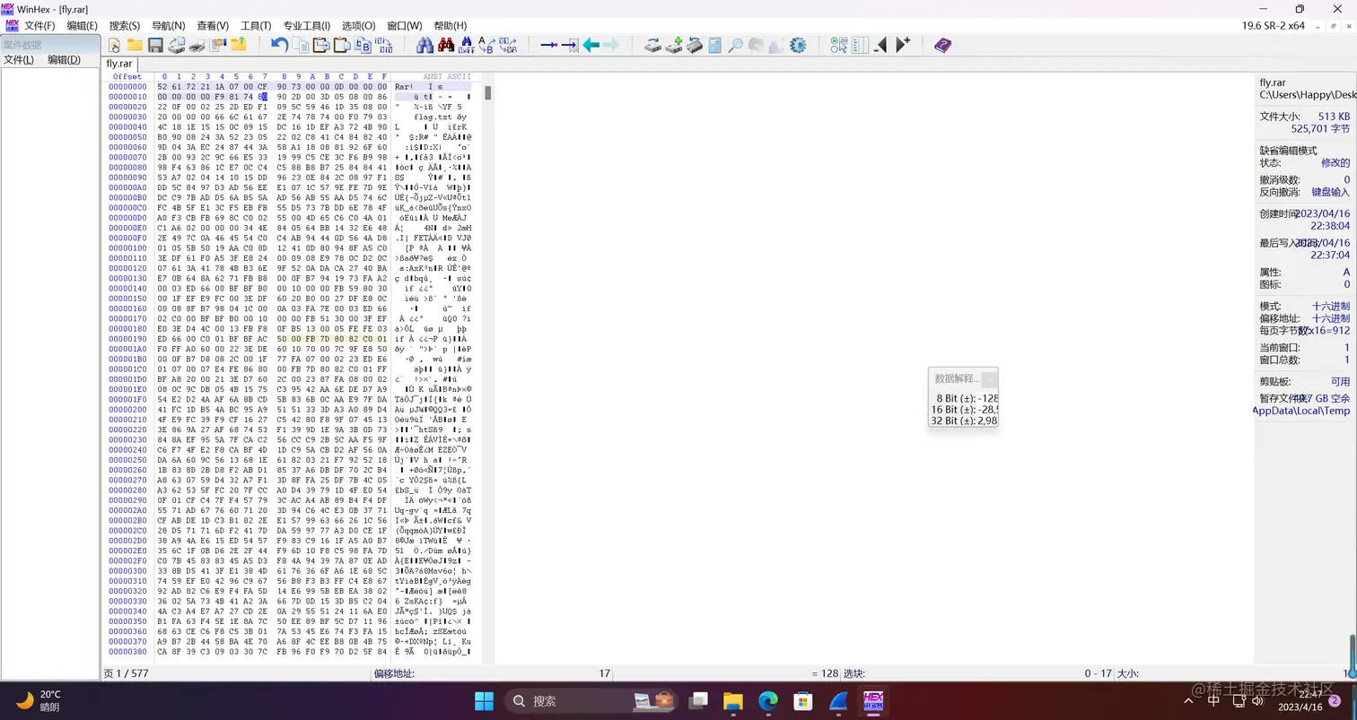Click the 页 1 / 577 status field

pyautogui.click(x=126, y=673)
